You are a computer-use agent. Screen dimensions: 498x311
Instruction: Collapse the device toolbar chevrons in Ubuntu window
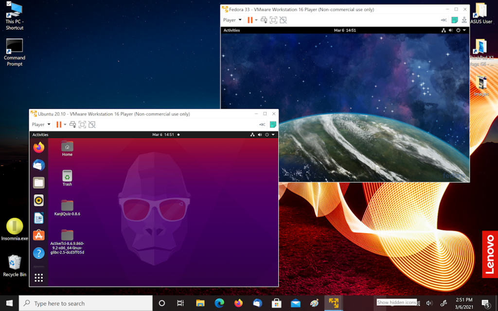(x=262, y=124)
